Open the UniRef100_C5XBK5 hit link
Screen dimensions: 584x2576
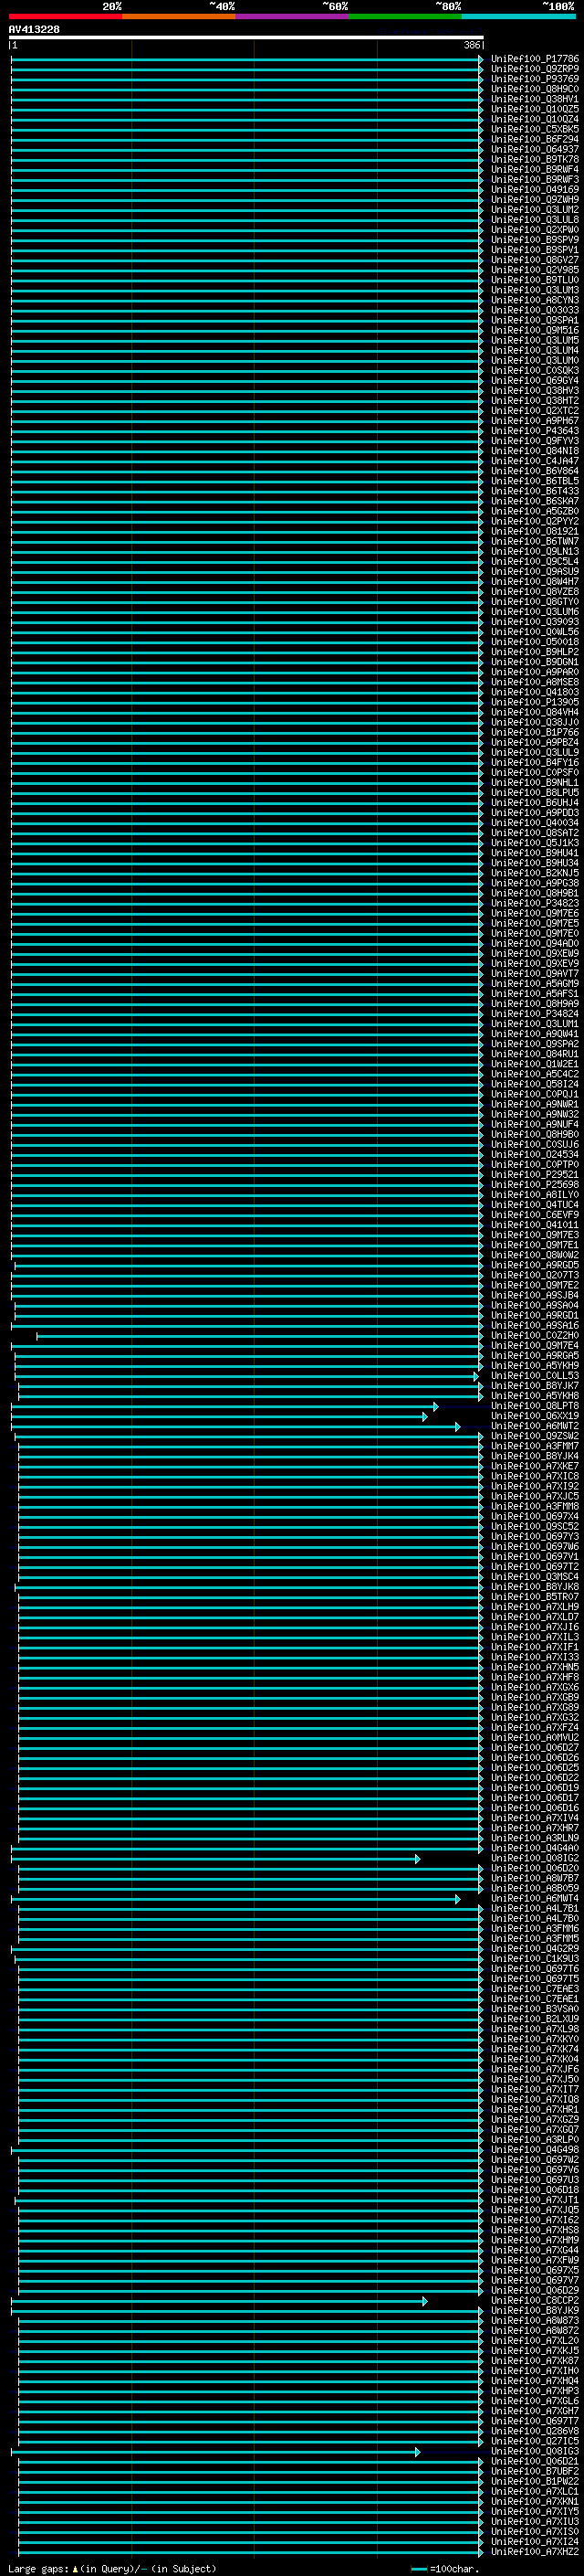534,129
